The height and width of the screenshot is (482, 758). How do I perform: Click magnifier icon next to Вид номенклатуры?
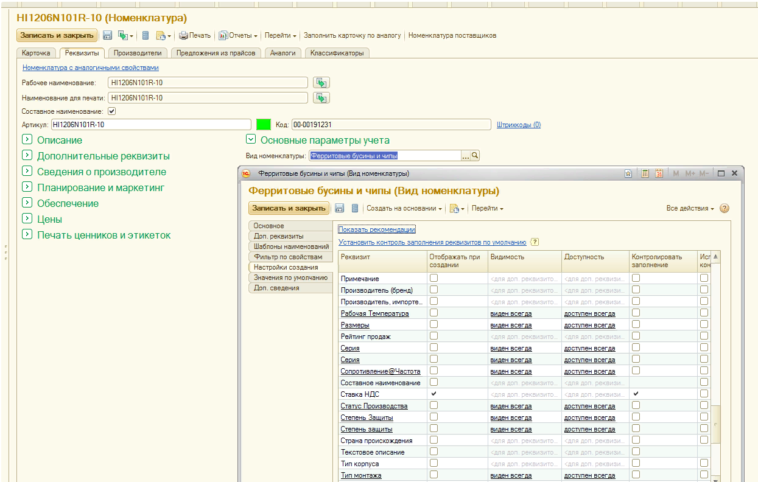pyautogui.click(x=475, y=156)
